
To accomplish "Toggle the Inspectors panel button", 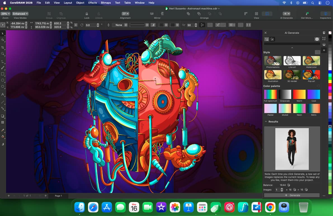I will point(325,14).
